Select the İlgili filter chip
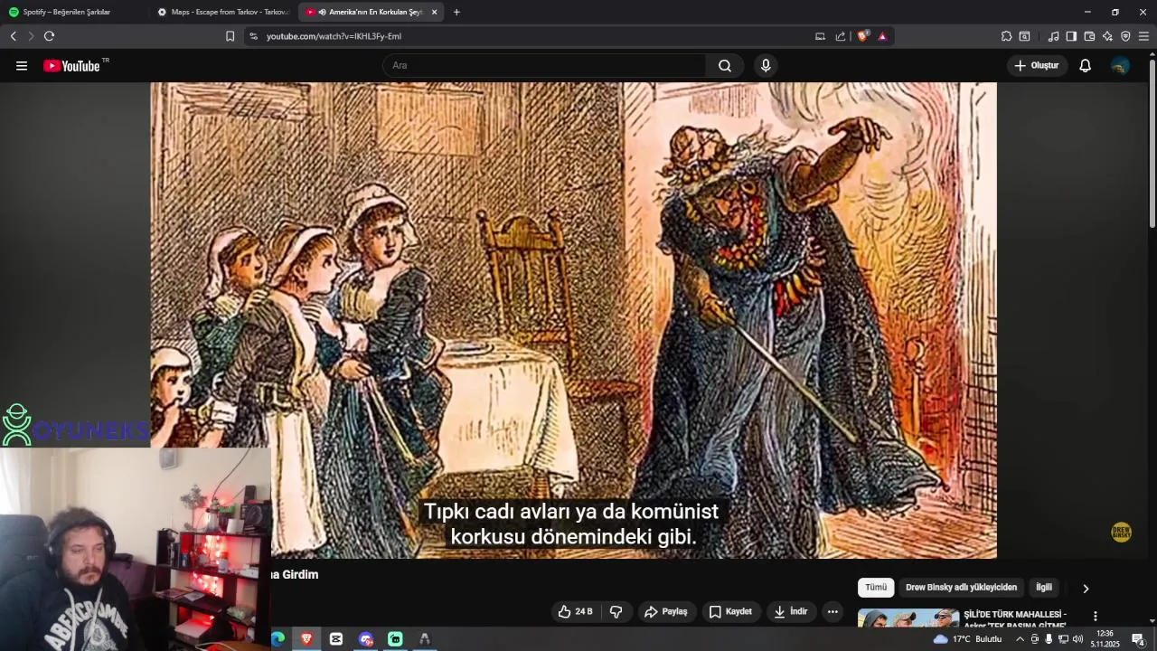 (x=1044, y=588)
